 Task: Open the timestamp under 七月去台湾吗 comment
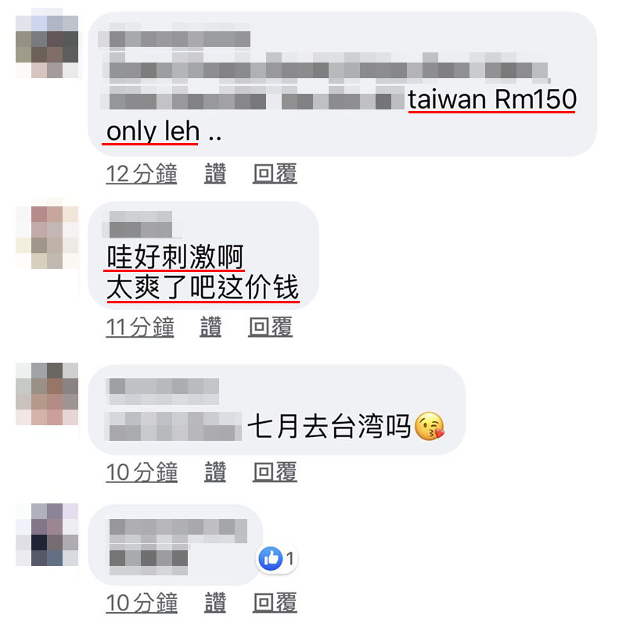coord(142,472)
